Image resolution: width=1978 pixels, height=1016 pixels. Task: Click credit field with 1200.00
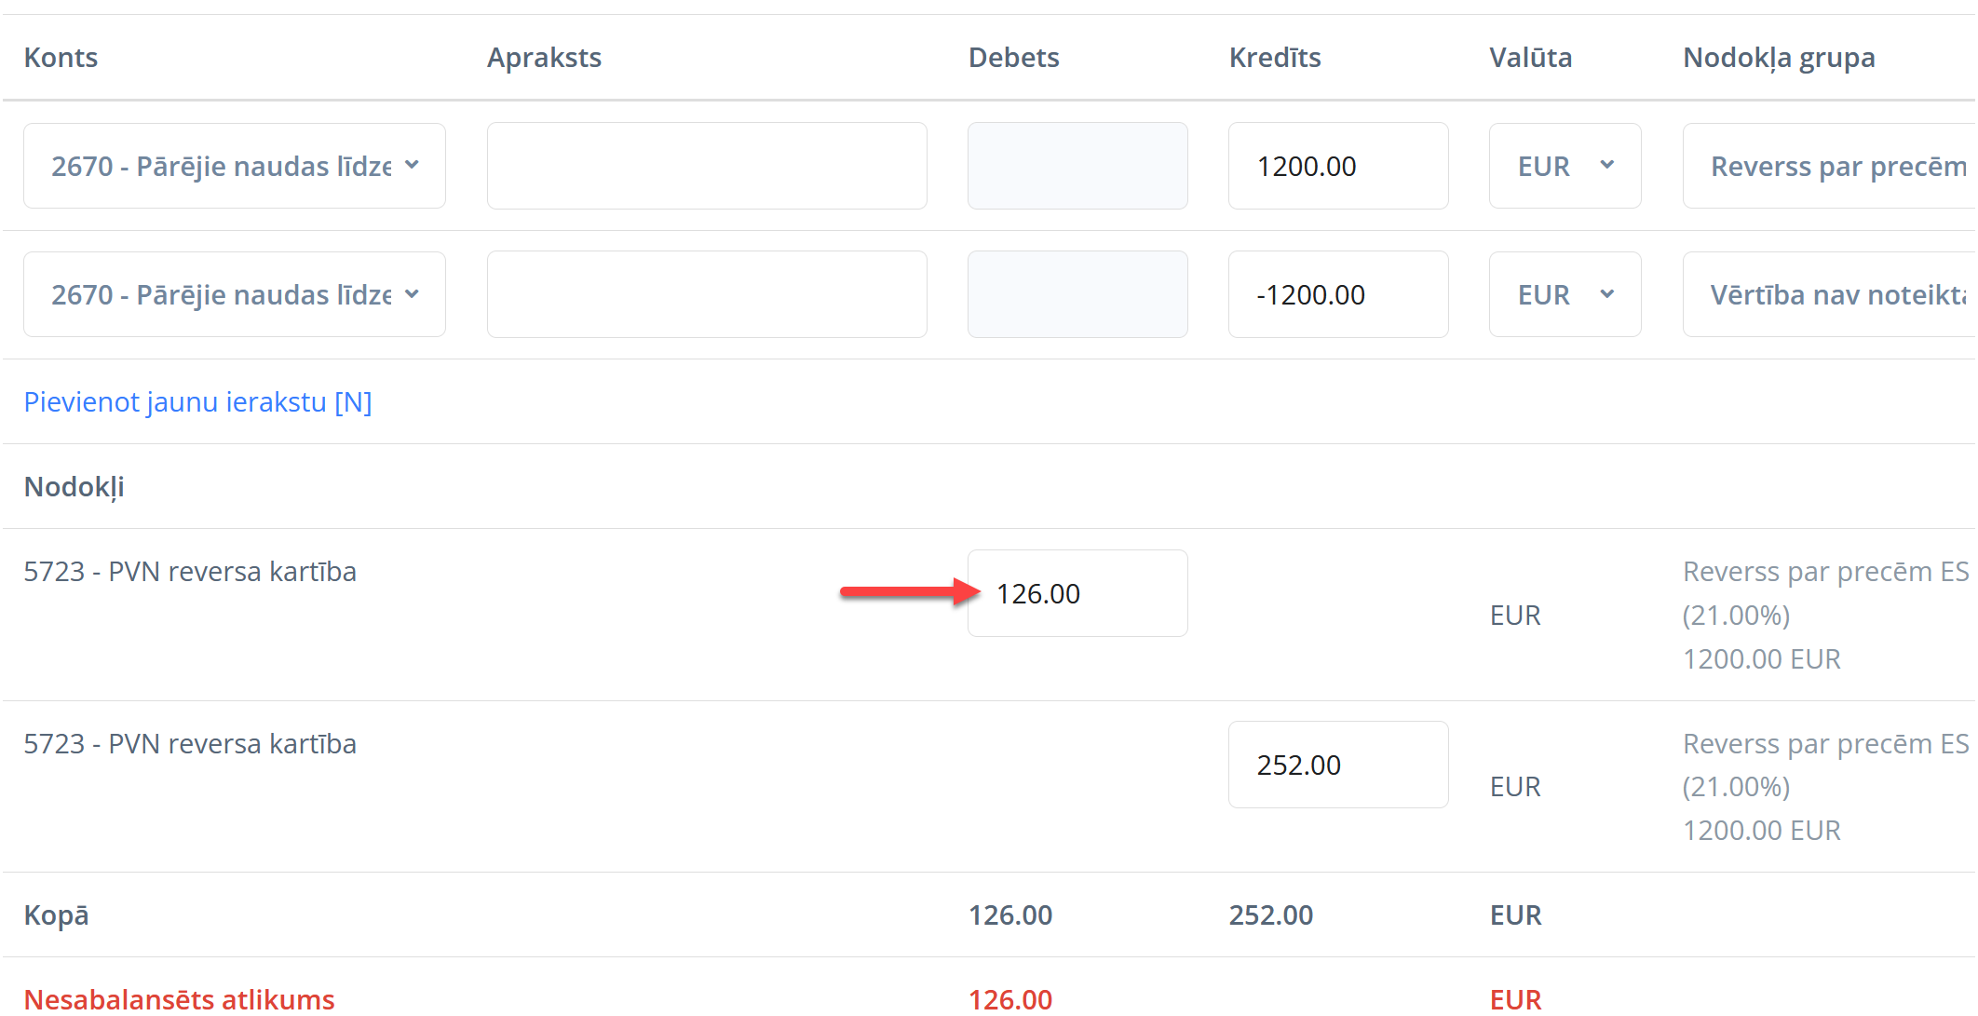tap(1337, 166)
